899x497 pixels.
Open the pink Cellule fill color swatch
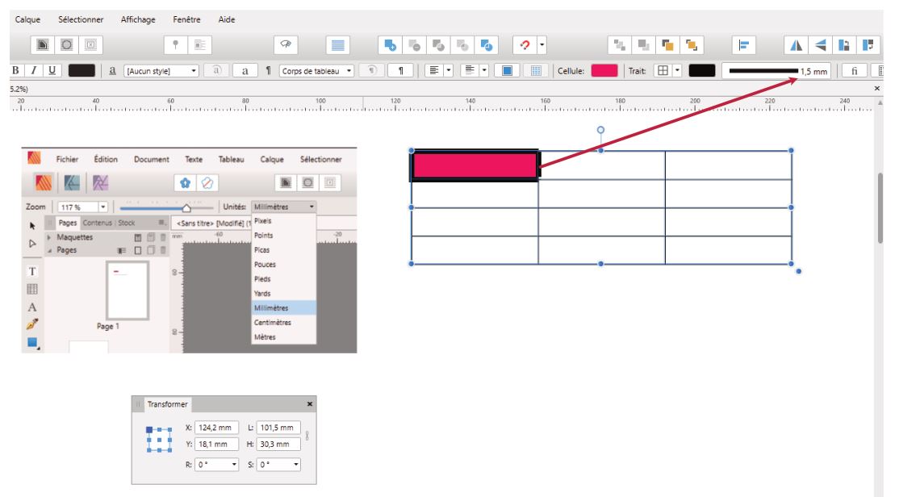[604, 70]
